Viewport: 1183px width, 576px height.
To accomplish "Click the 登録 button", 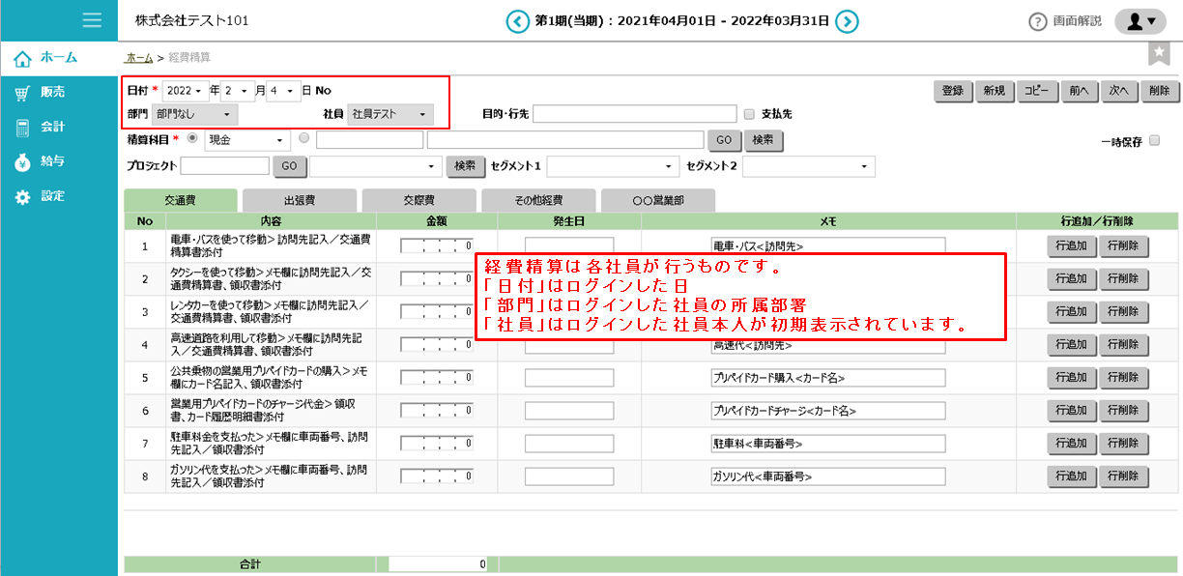I will point(952,91).
